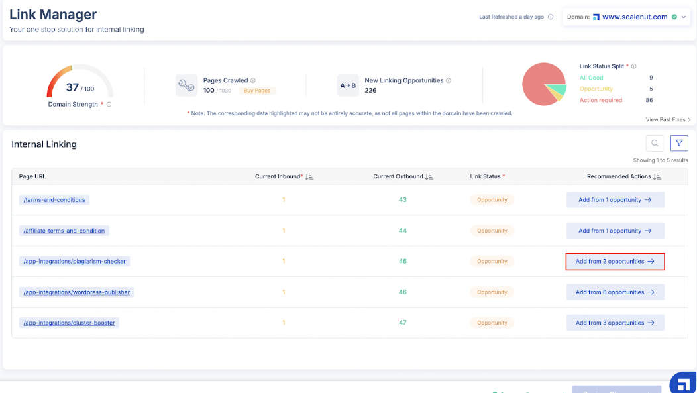Sort by Recommended Actions column

coord(657,177)
